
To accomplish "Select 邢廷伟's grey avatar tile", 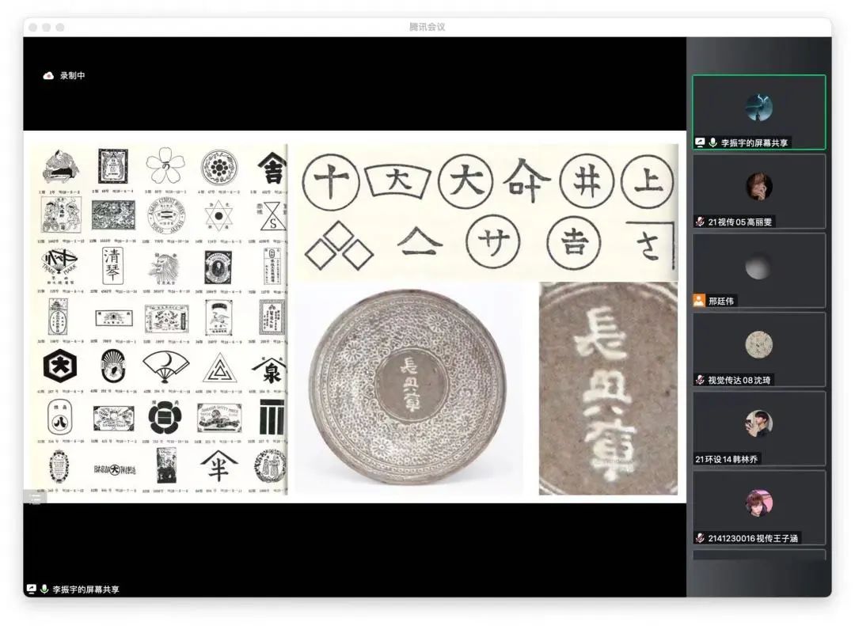I will (758, 266).
